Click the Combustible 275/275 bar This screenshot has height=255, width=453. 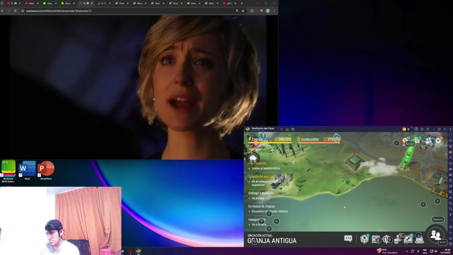click(x=319, y=140)
